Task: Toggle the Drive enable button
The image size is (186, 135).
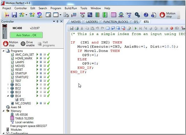Action: tap(28, 44)
